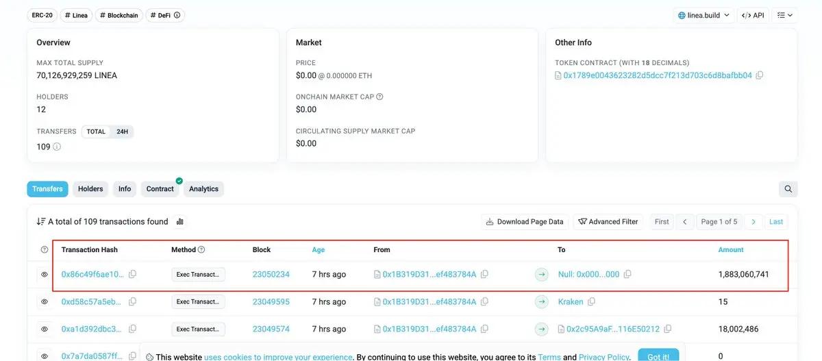Viewport: 822px width, 361px height.
Task: Click the ERC-20 tag
Action: pos(42,15)
